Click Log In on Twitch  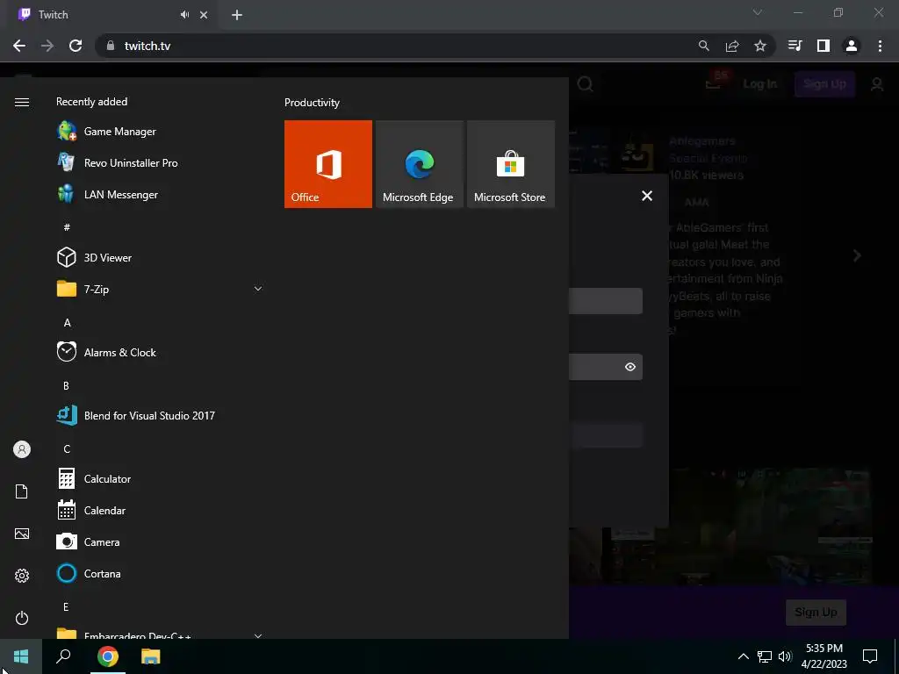coord(759,84)
